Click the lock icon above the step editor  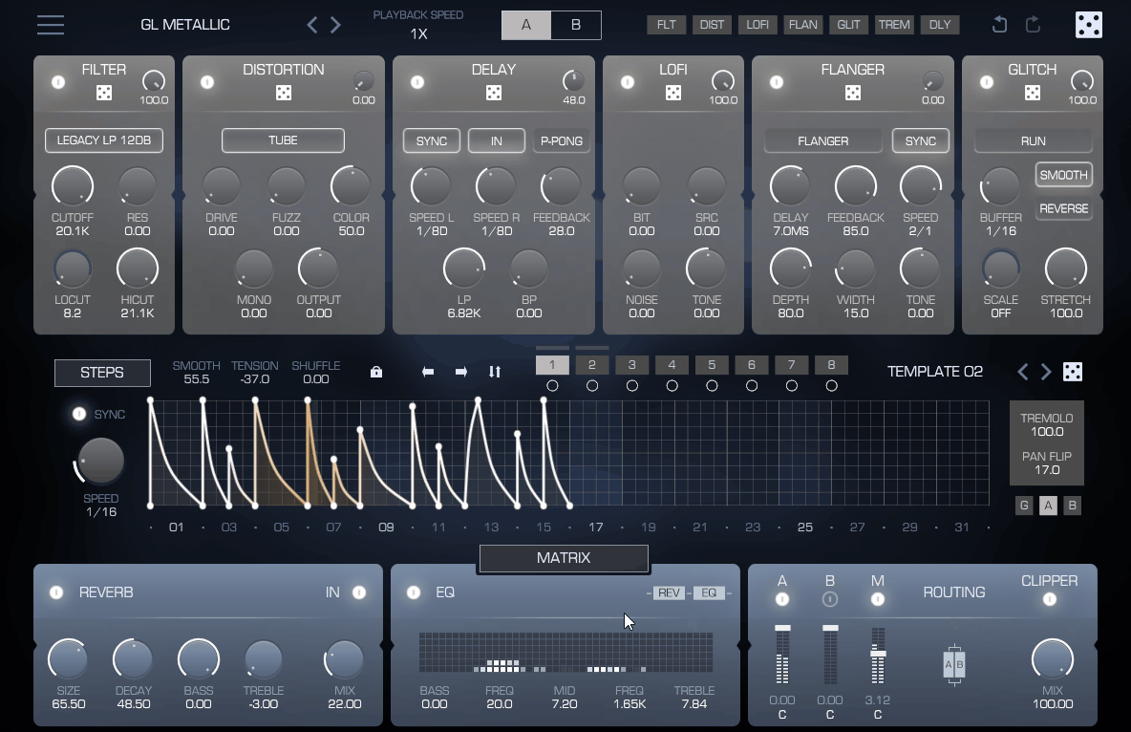point(376,372)
